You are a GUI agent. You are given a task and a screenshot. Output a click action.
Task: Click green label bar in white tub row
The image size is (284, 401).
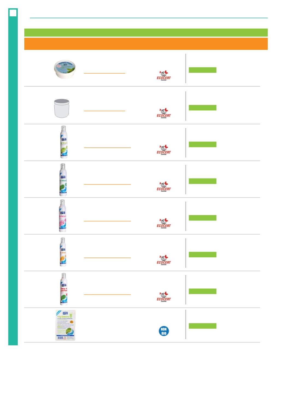203,70
